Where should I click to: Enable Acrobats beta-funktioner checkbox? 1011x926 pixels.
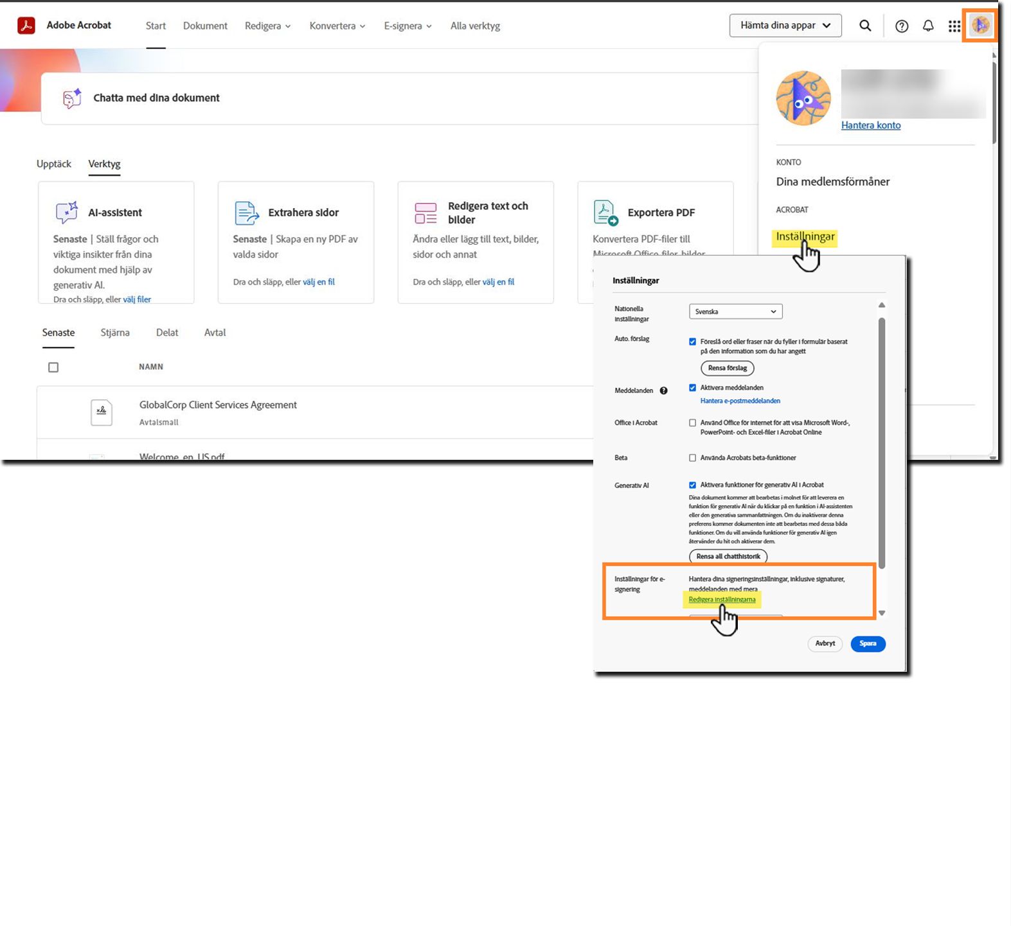(692, 458)
